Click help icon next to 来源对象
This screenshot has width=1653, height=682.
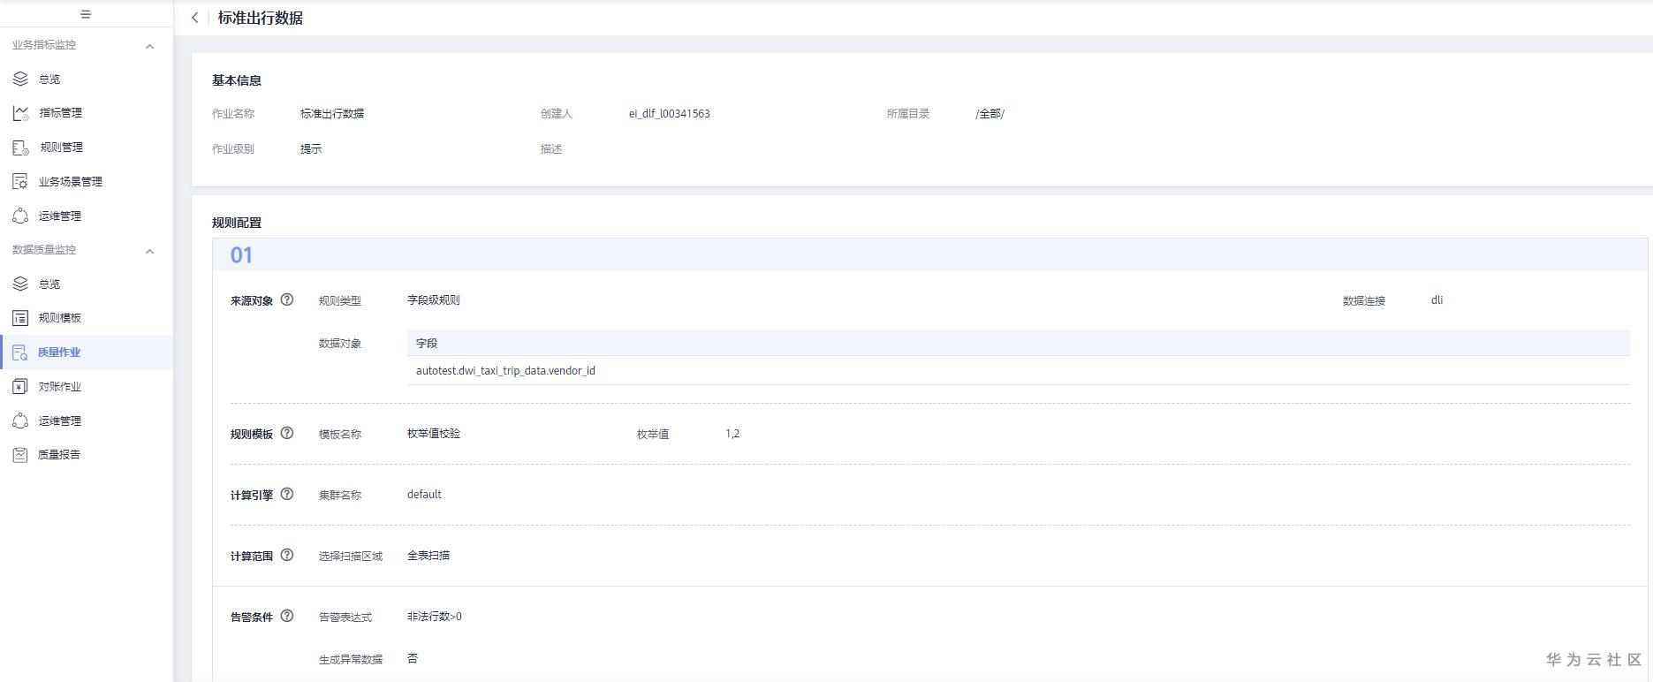(x=287, y=299)
